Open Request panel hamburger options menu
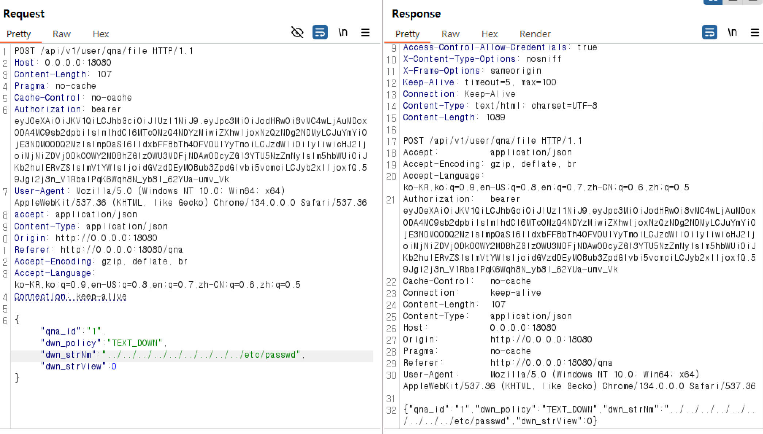The image size is (763, 434). coord(365,32)
